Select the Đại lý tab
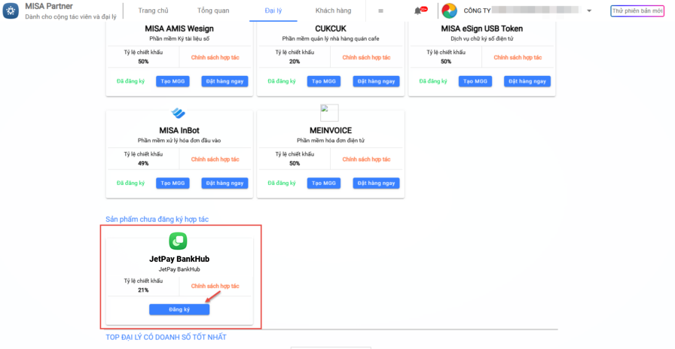The image size is (675, 349). tap(273, 11)
